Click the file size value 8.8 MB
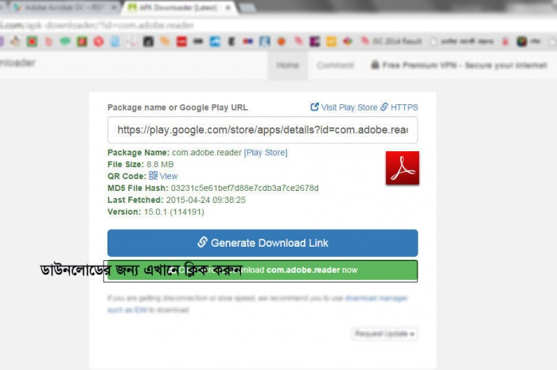Viewport: 557px width, 370px height. (x=160, y=165)
